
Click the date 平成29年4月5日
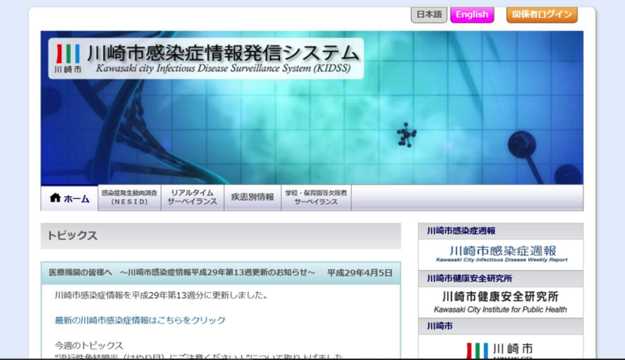coord(359,273)
